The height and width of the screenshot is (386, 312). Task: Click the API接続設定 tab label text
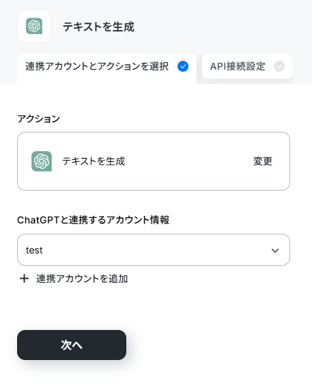point(238,66)
